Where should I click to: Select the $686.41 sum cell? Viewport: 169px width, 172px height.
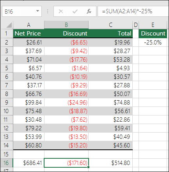click(28, 163)
